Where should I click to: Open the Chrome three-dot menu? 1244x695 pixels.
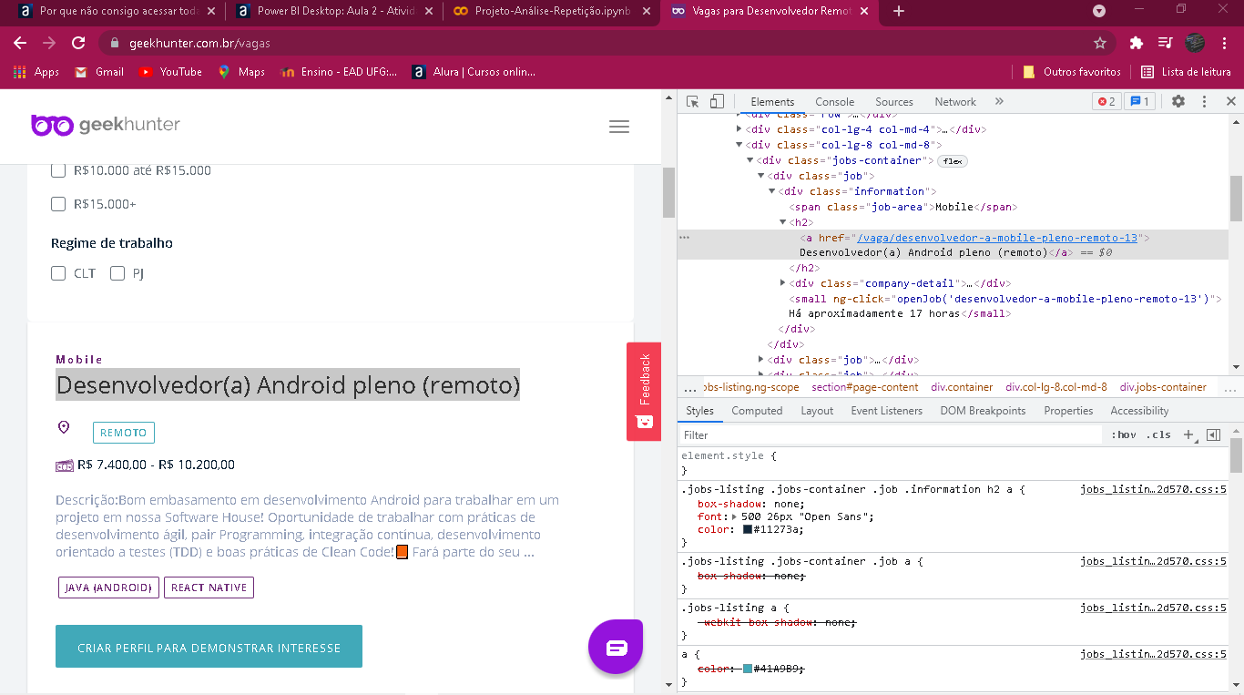pyautogui.click(x=1225, y=43)
